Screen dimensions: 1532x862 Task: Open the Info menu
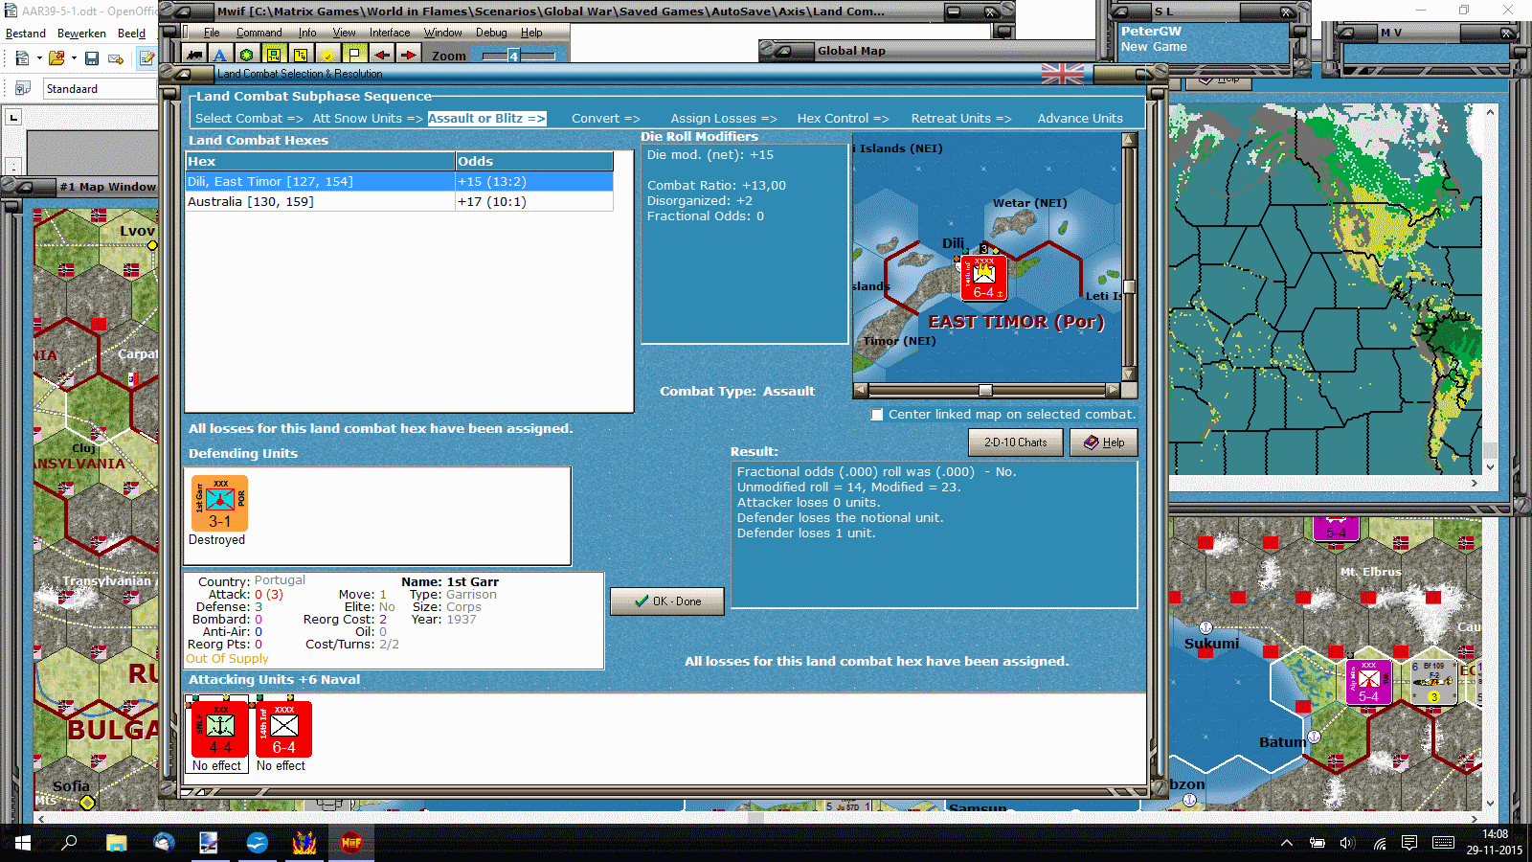(307, 33)
